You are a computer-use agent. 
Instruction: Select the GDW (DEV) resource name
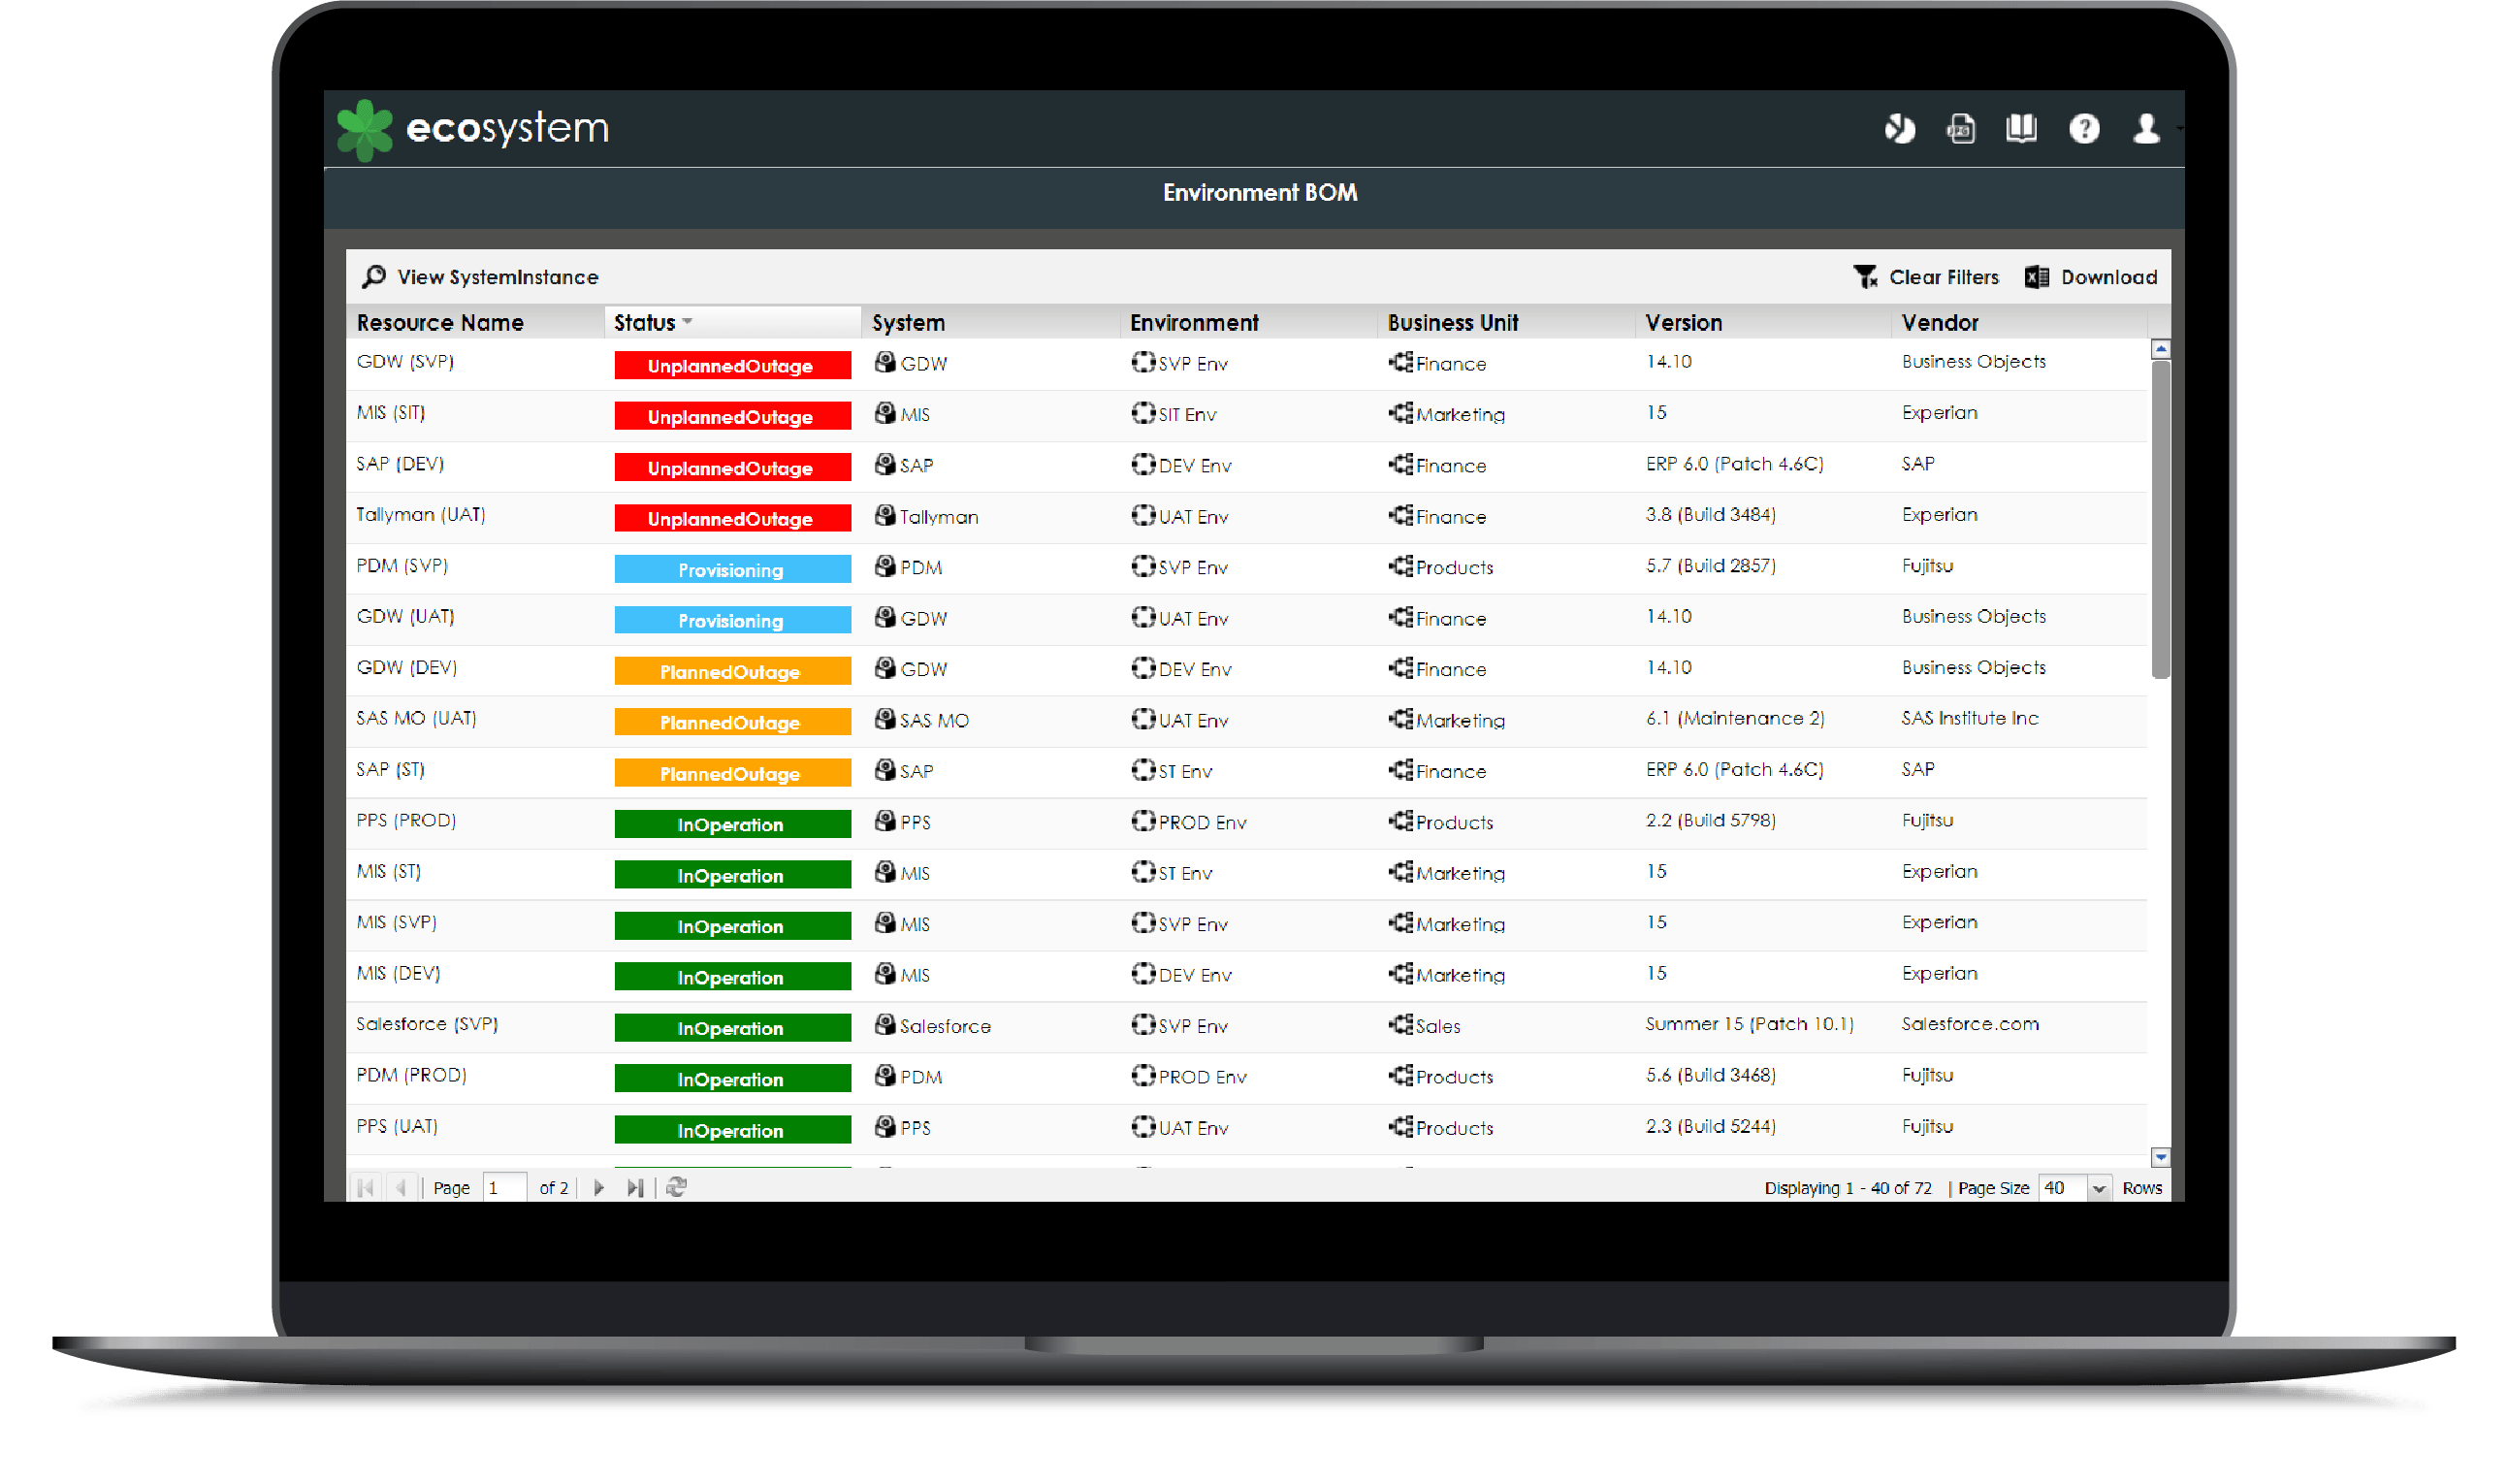[x=406, y=667]
